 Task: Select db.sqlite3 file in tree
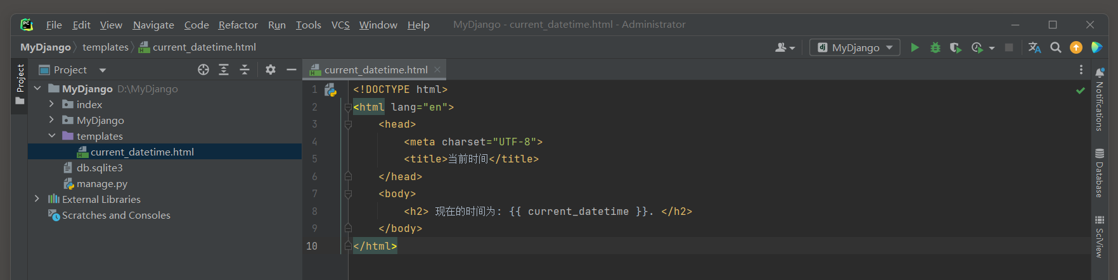pos(165,167)
